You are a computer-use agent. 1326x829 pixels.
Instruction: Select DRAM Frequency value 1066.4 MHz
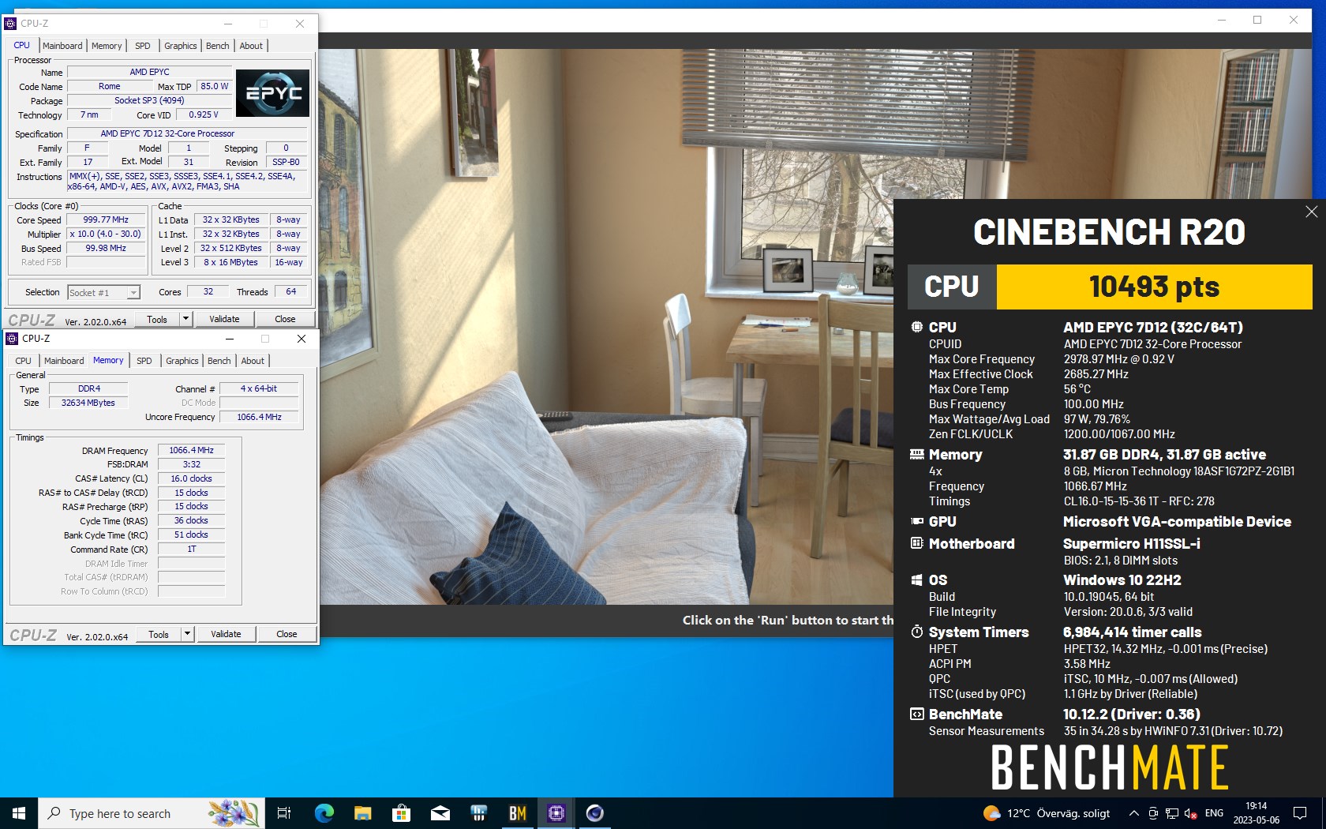(191, 450)
